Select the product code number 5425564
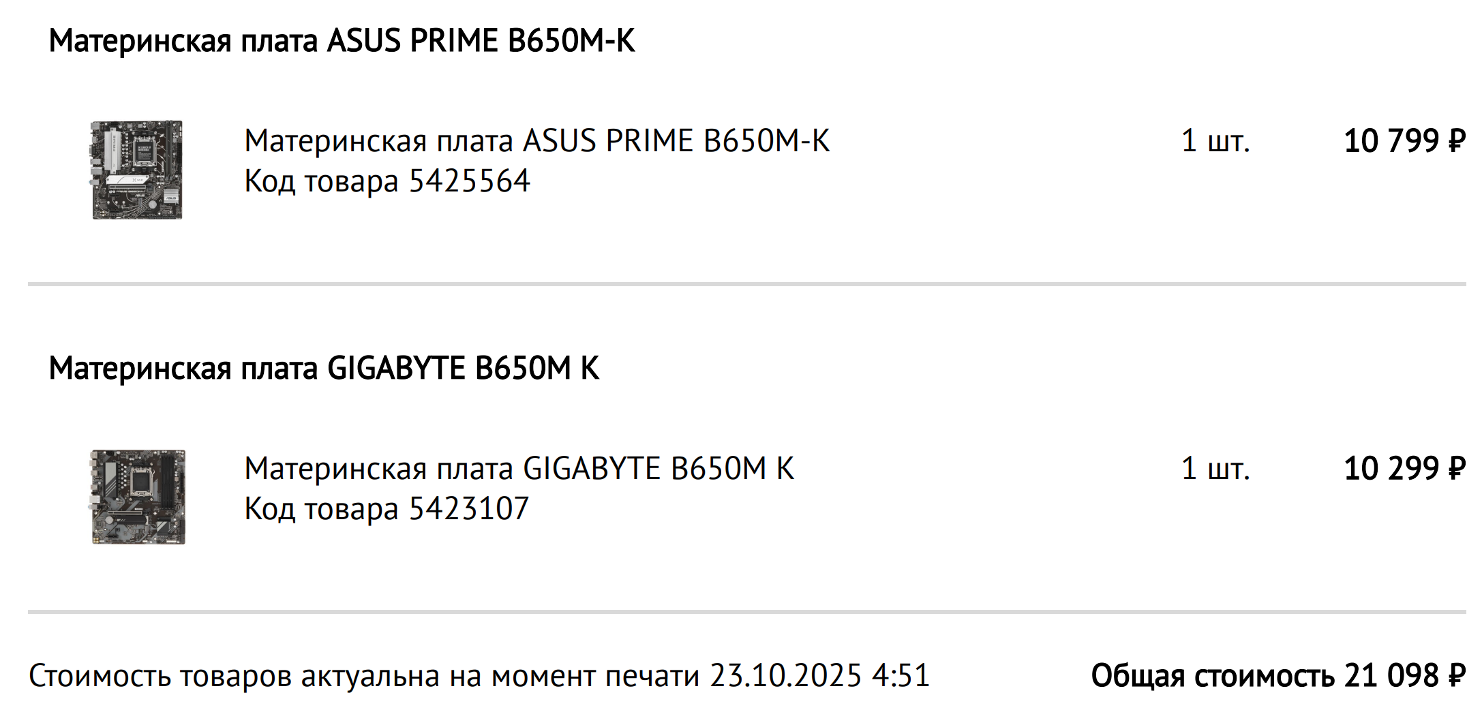This screenshot has width=1482, height=710. (469, 181)
